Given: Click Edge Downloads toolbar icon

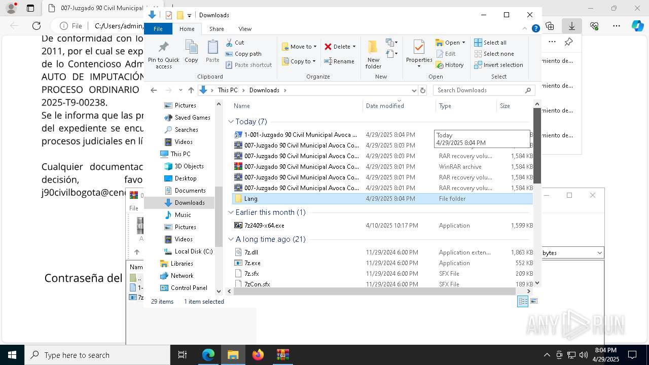Looking at the screenshot, I should tap(571, 26).
